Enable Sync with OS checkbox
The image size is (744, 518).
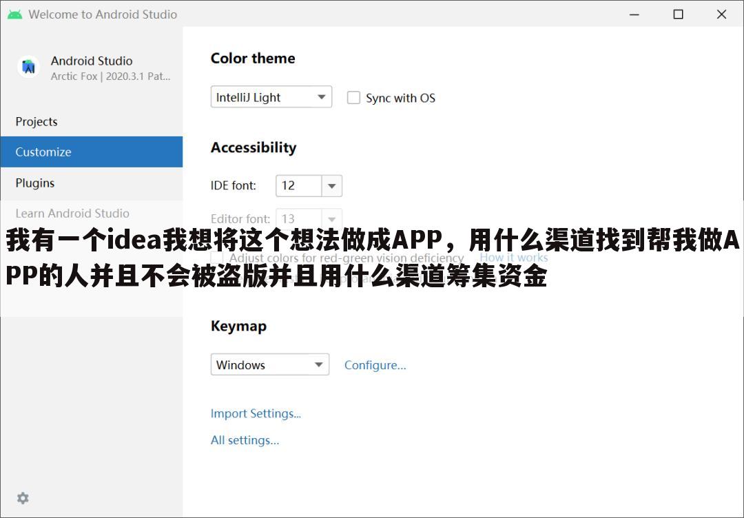click(353, 98)
